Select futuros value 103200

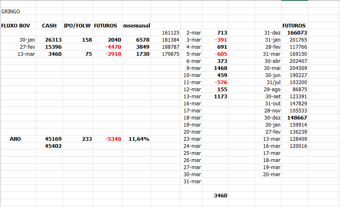pyautogui.click(x=295, y=82)
